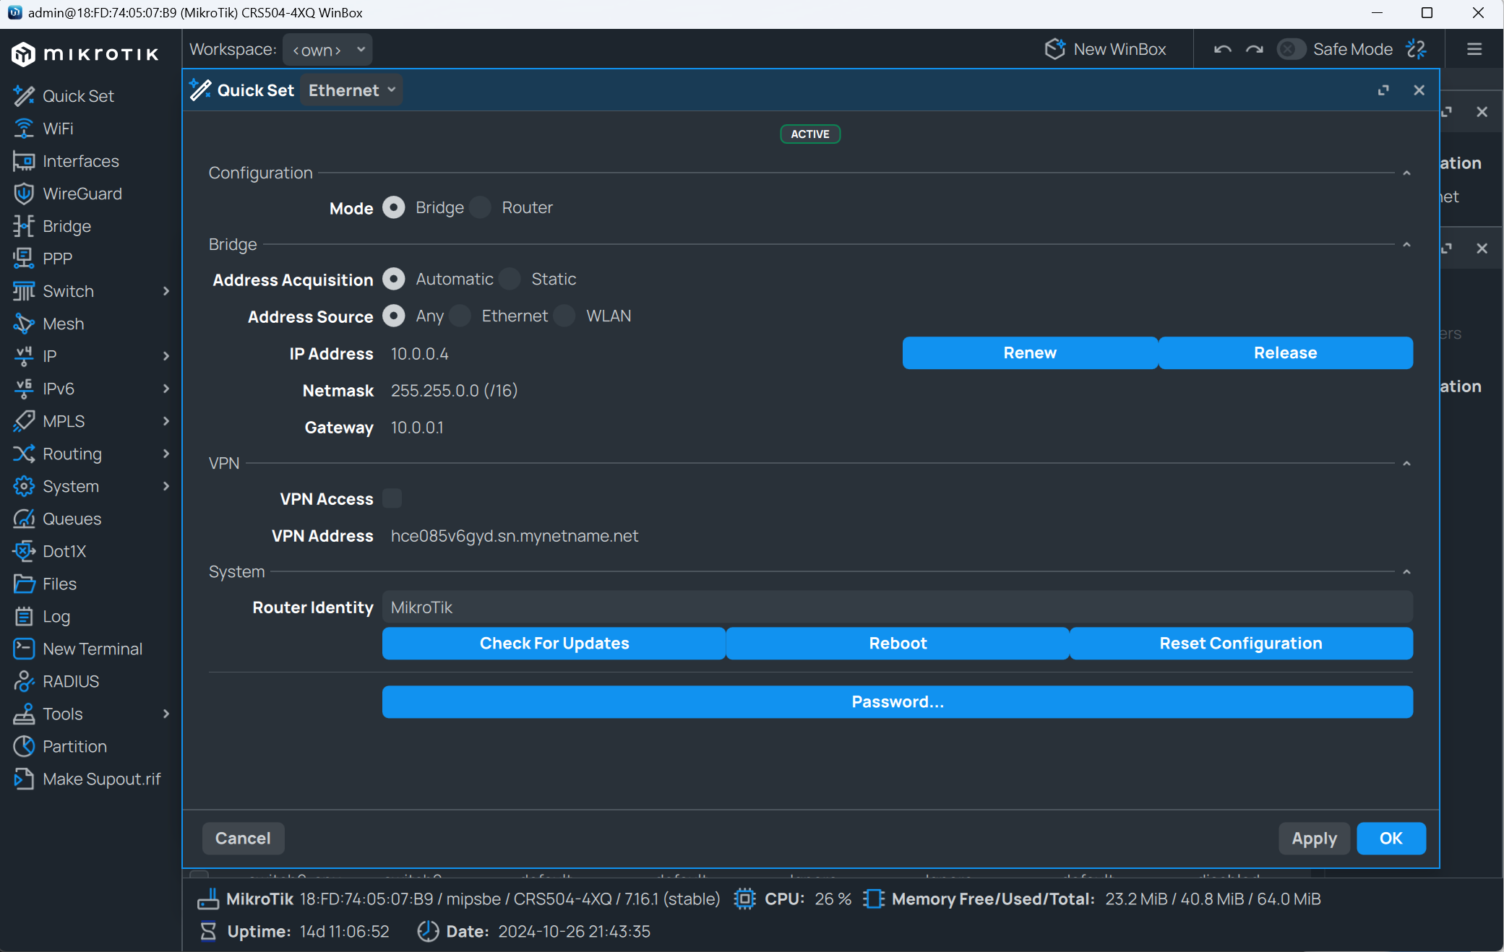Click the CPU chip icon in status bar
The image size is (1504, 952).
[744, 899]
